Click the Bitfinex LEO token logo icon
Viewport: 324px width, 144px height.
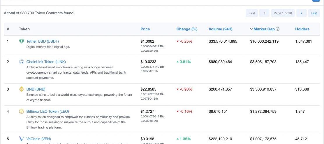click(22, 111)
